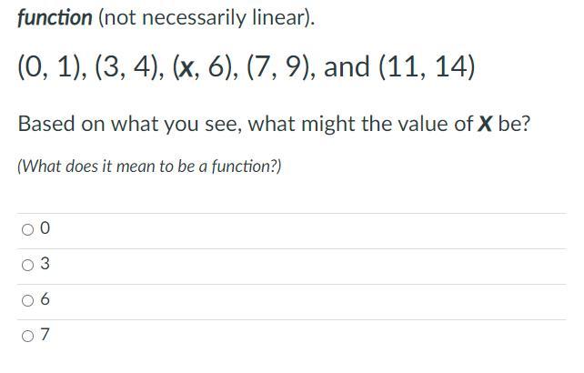Click the "not necessarily linear" parenthetical text

click(x=206, y=17)
